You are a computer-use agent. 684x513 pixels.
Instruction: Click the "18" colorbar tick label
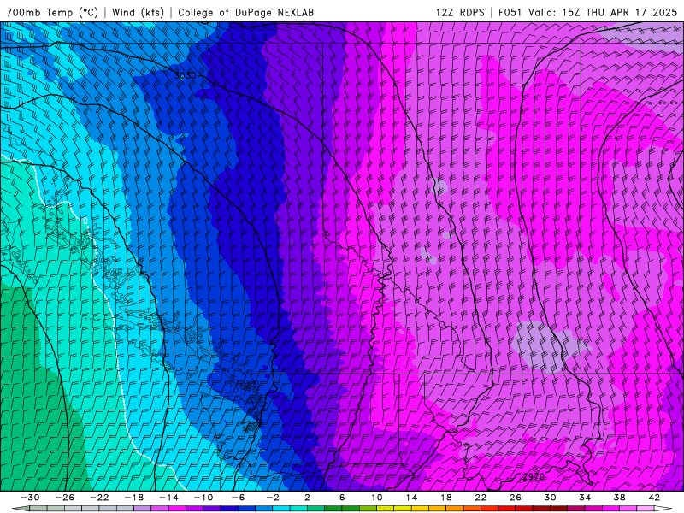[x=445, y=498]
